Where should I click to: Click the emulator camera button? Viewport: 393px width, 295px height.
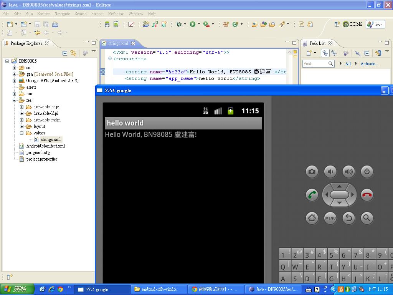pos(312,172)
